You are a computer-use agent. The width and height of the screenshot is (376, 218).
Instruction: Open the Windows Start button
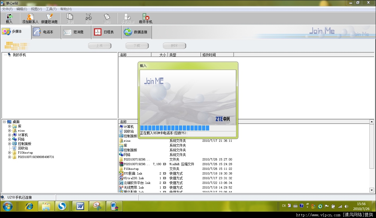7,206
